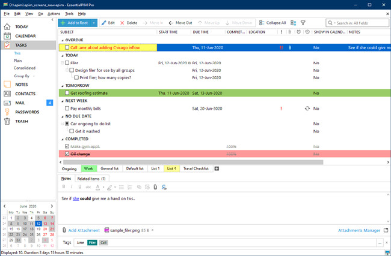Click the Add Attachment link
391x256 pixels.
[x=84, y=230]
